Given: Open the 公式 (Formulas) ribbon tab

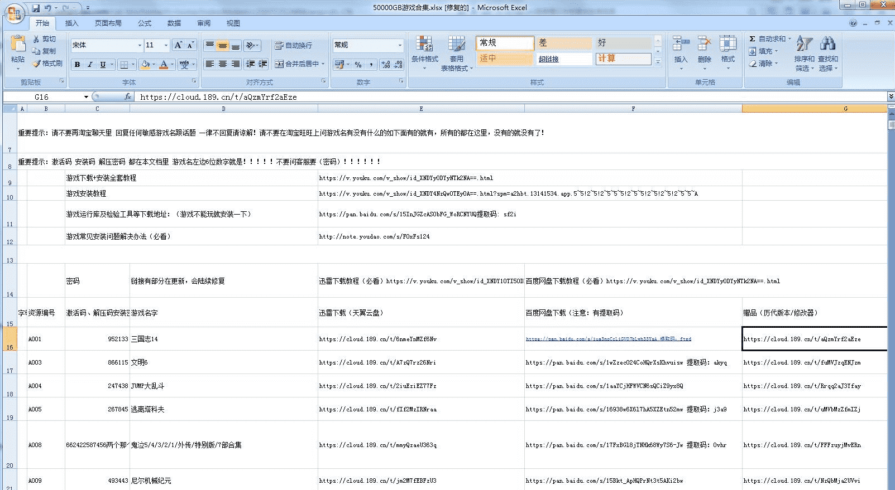Looking at the screenshot, I should click(145, 23).
